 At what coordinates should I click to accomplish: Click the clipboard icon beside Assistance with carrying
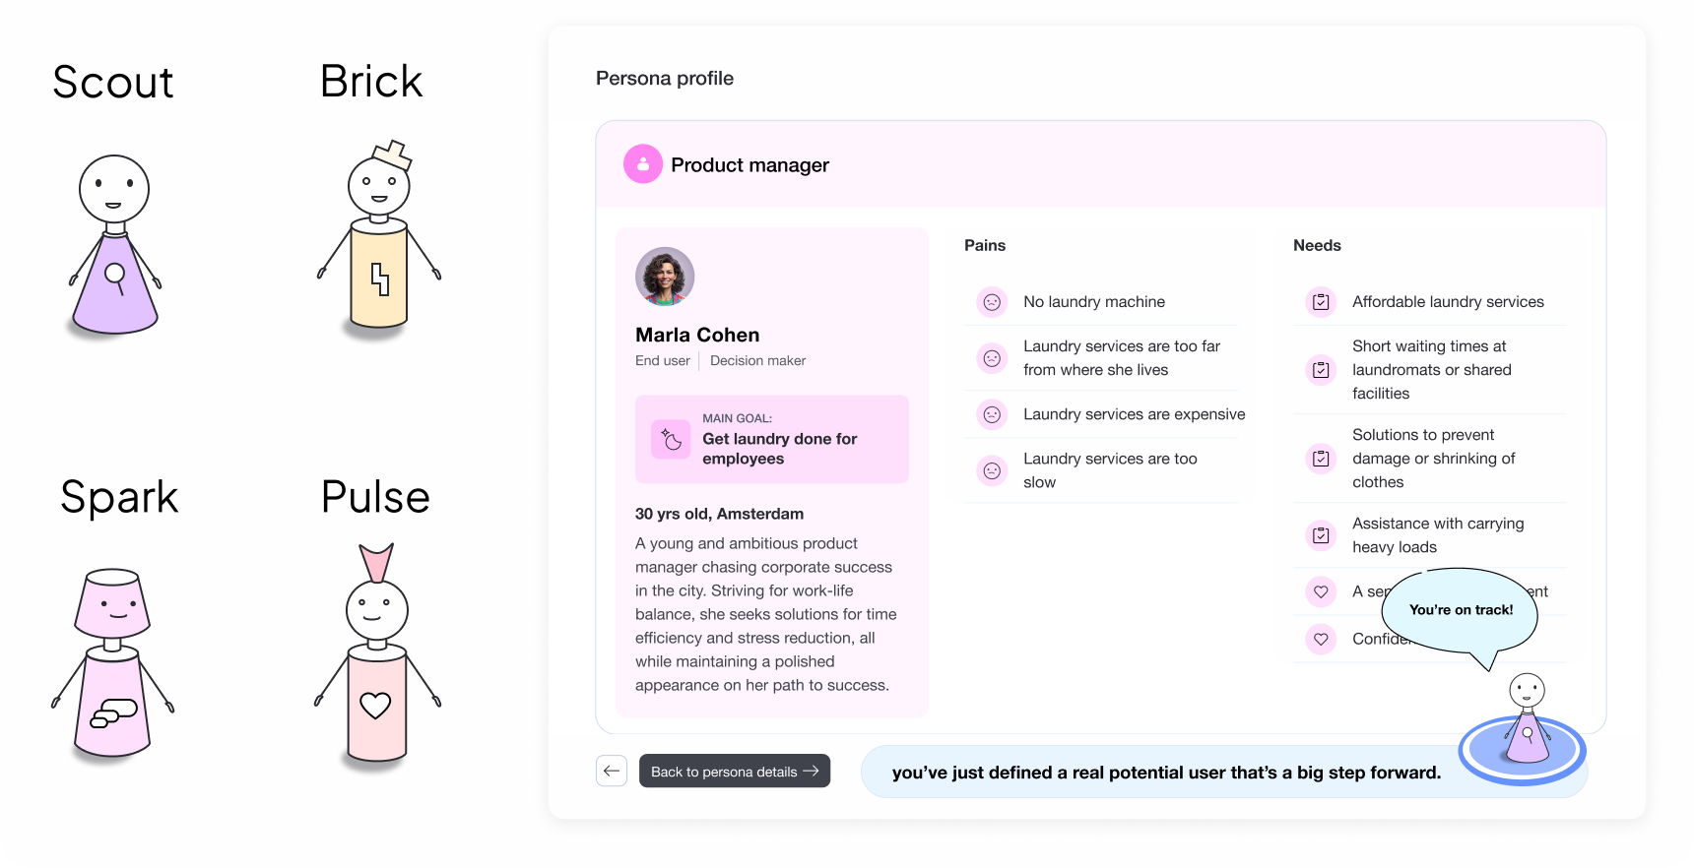(1321, 535)
